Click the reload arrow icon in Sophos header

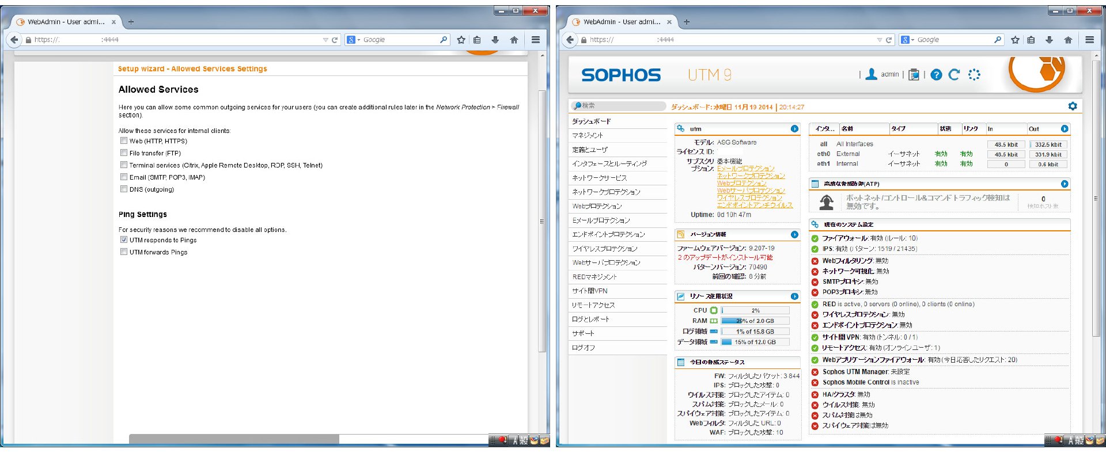click(x=955, y=75)
